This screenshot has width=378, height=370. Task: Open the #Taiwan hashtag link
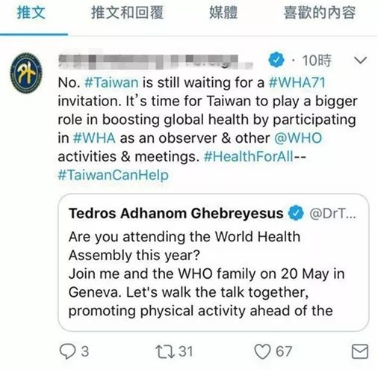111,82
